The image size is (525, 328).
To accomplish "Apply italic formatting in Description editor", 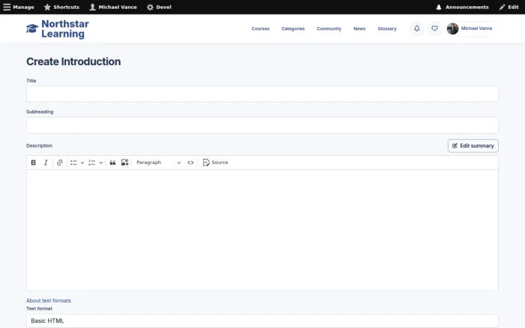I will (46, 163).
